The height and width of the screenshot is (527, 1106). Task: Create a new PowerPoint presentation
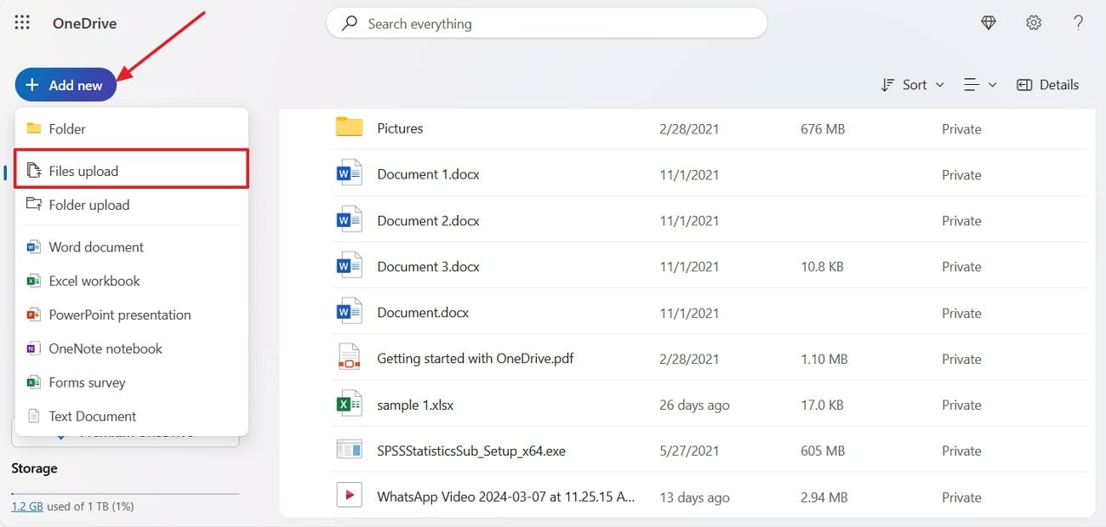tap(119, 314)
